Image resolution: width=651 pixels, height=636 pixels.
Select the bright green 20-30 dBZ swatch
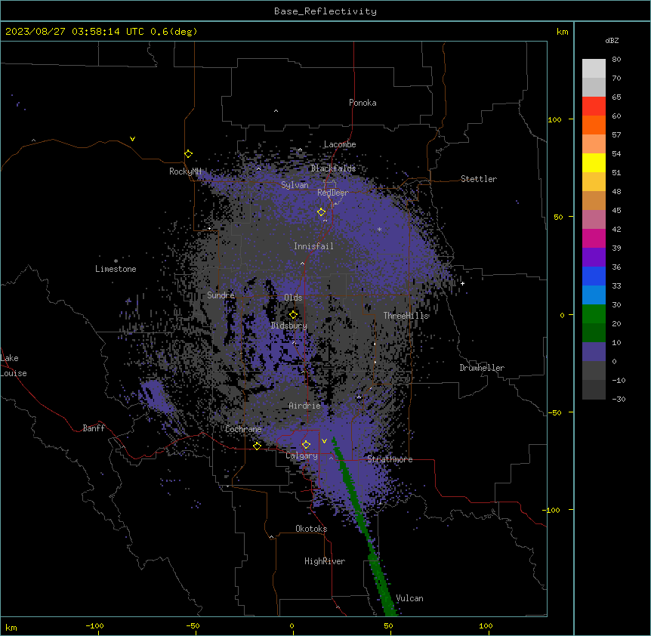pyautogui.click(x=594, y=314)
